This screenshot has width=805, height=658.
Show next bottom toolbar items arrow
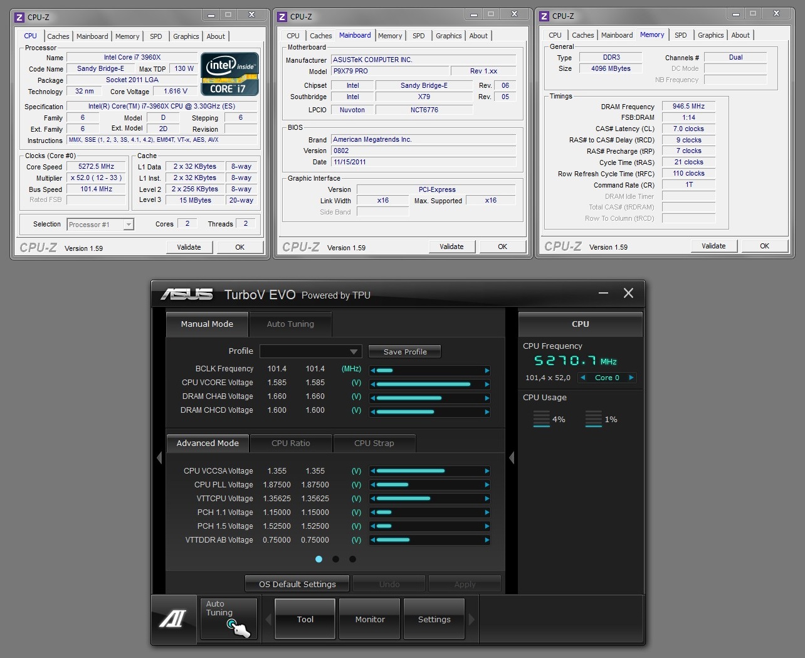(x=471, y=619)
